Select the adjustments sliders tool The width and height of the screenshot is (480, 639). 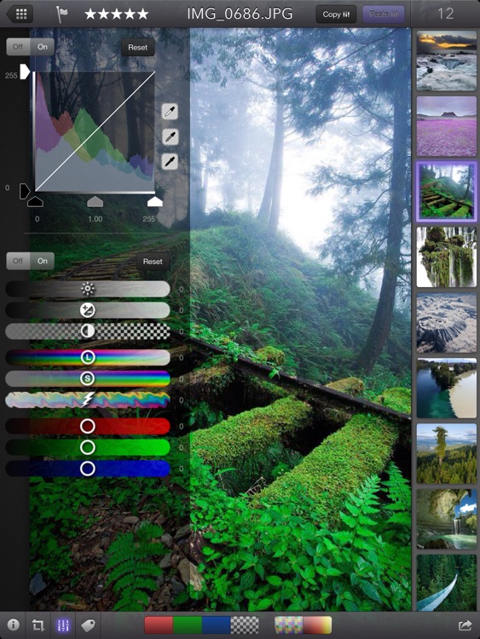[x=63, y=625]
